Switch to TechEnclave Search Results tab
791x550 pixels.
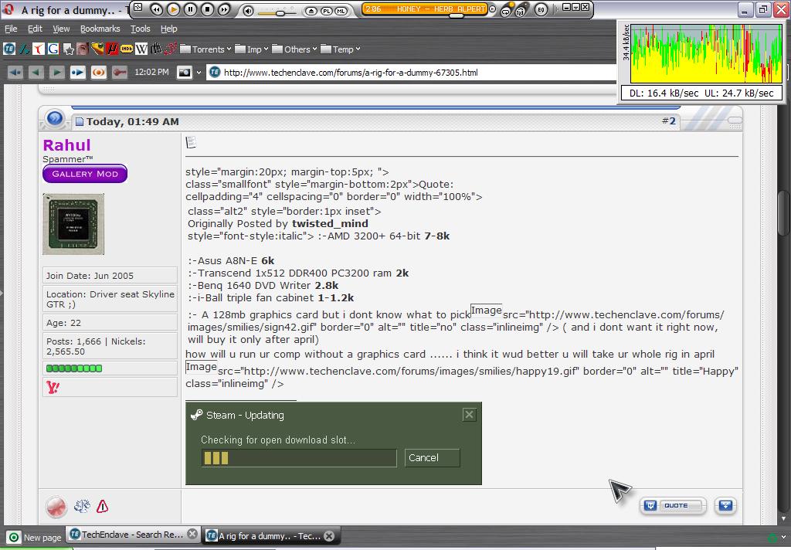[132, 535]
